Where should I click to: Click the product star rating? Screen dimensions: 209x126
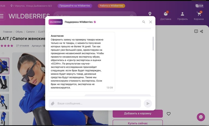[7, 46]
